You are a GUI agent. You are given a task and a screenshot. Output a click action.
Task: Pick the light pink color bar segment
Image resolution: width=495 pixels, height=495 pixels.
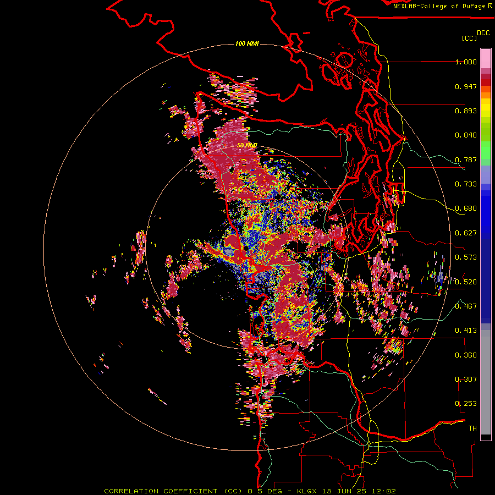coord(486,58)
